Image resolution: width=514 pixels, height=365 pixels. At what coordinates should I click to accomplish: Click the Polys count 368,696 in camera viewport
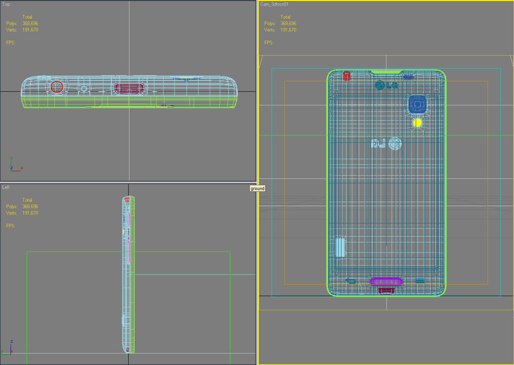point(288,23)
